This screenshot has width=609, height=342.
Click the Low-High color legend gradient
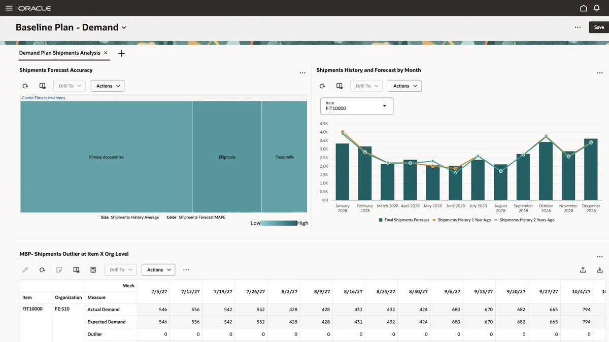tap(279, 223)
